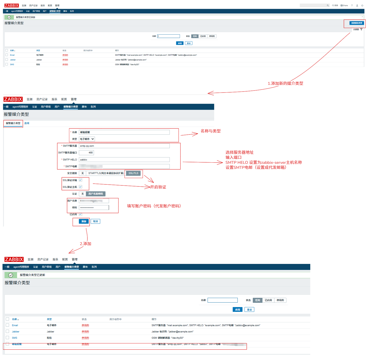Click the 名称 field containing 邮箱提醒
This screenshot has width=368, height=357.
[x=124, y=132]
